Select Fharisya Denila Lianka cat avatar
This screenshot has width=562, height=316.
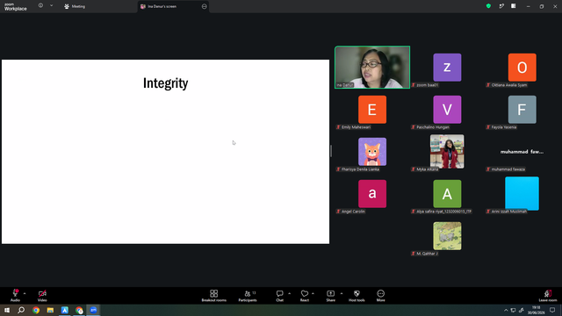pos(372,152)
